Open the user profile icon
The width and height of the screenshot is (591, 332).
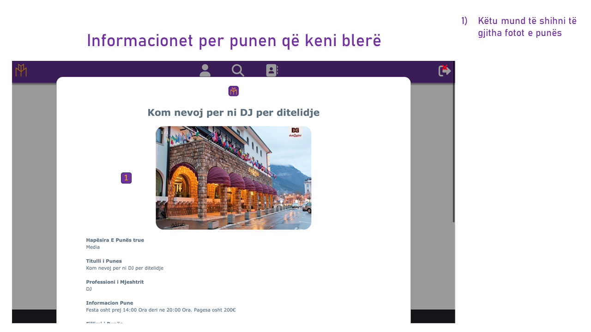coord(205,71)
